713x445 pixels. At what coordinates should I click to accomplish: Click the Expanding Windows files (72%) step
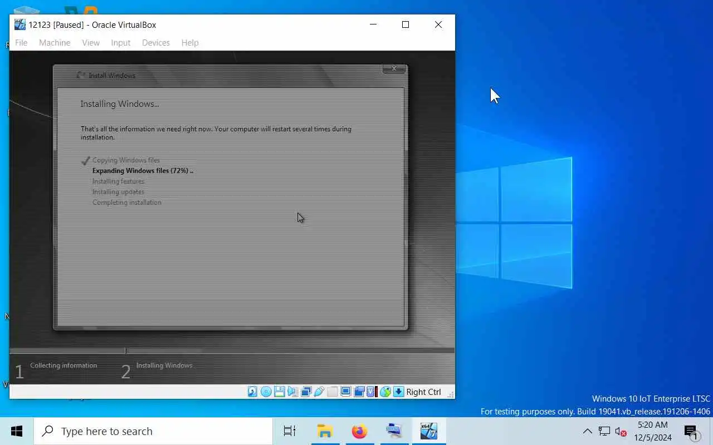click(x=143, y=171)
